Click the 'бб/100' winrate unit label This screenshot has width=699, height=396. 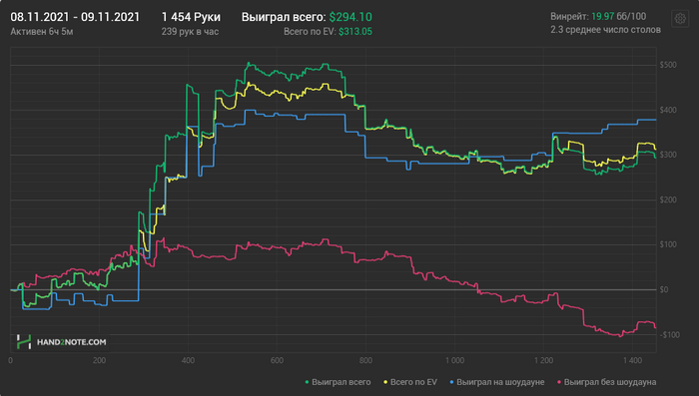[x=631, y=17]
